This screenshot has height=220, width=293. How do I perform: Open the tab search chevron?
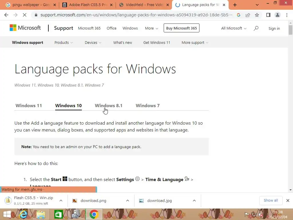[257, 5]
